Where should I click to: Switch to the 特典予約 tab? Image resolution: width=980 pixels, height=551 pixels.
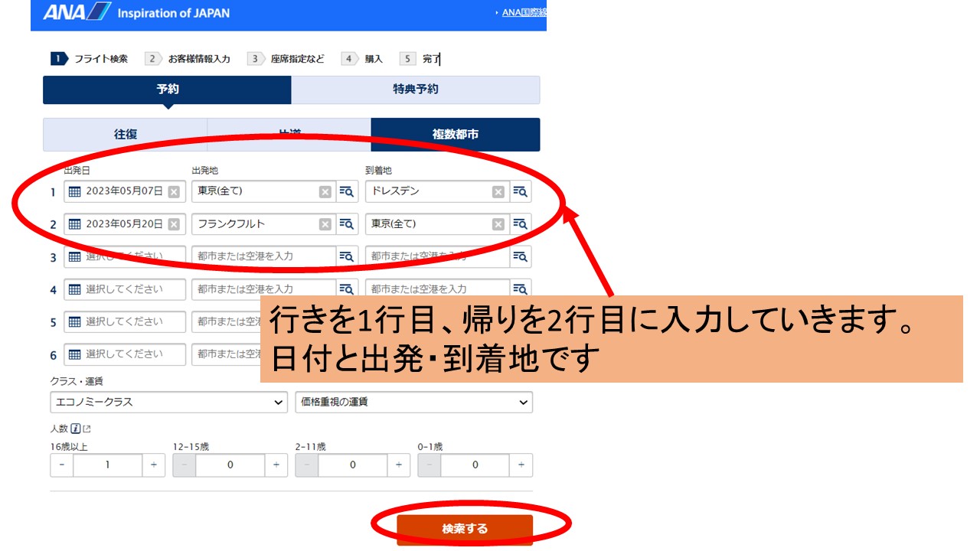click(416, 90)
